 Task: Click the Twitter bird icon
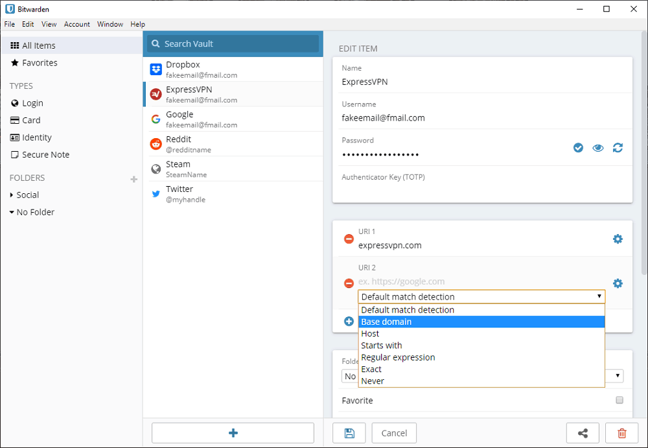pos(156,194)
